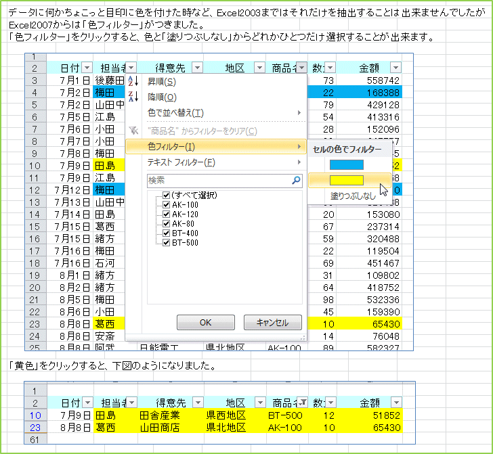Click cell 田舎産業 in lower table
The width and height of the screenshot is (493, 454).
[x=171, y=415]
